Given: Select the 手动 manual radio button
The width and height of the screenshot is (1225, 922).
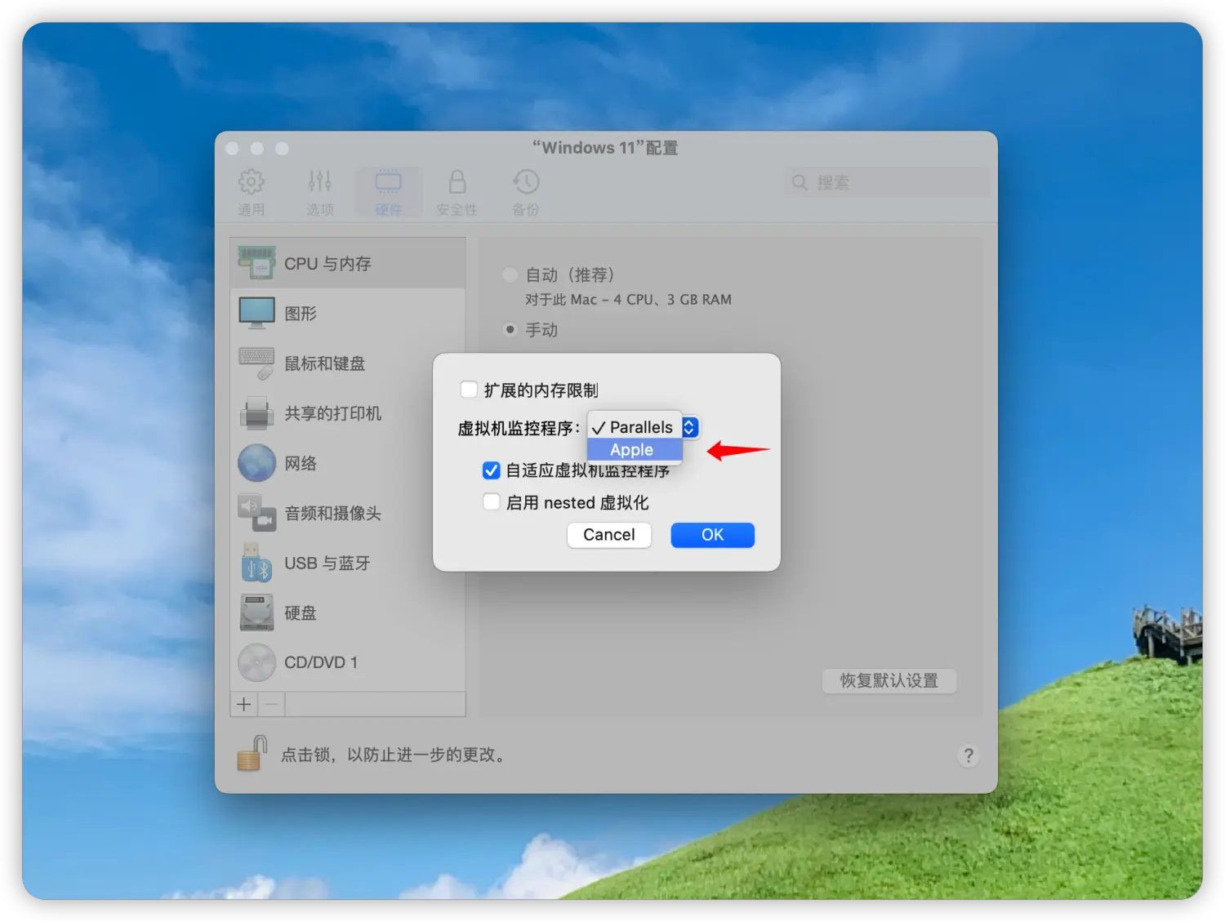Looking at the screenshot, I should coord(510,329).
